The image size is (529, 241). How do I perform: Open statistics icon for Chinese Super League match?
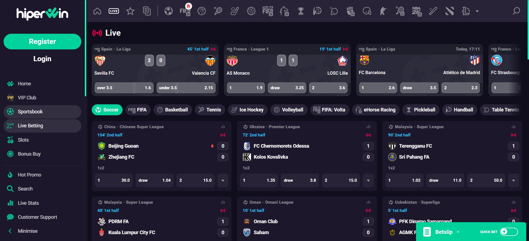[223, 127]
